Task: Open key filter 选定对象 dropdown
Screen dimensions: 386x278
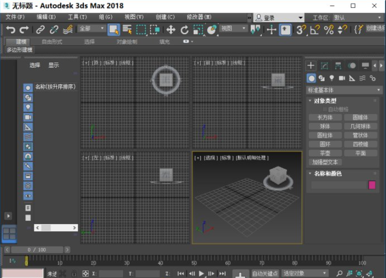Action: pyautogui.click(x=305, y=273)
